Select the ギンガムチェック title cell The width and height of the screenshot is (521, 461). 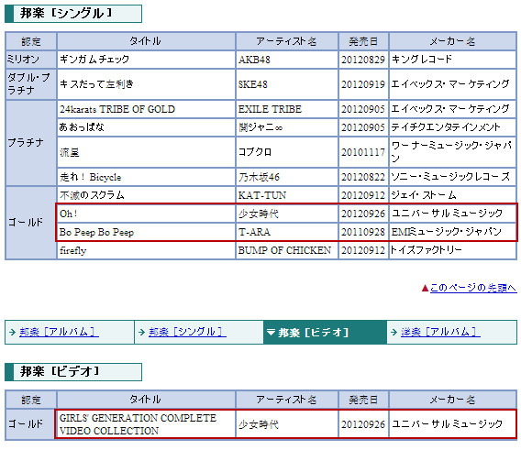(146, 60)
